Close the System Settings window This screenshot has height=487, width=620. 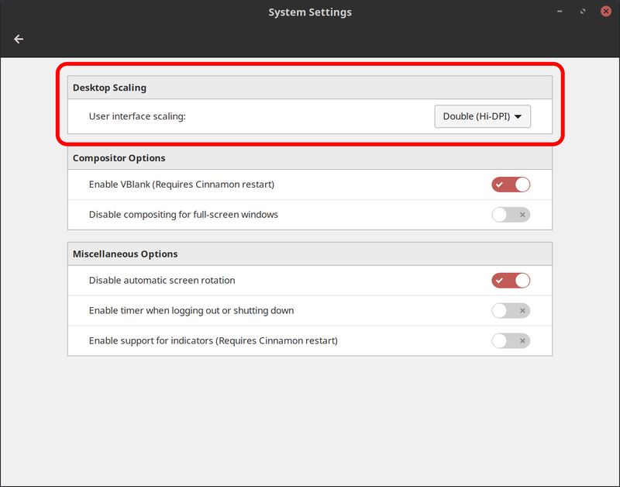[x=606, y=12]
